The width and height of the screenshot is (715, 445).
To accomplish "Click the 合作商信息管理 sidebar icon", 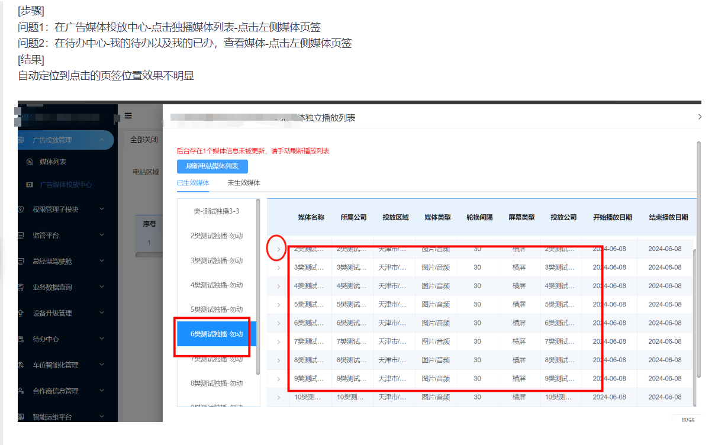I will coord(21,391).
